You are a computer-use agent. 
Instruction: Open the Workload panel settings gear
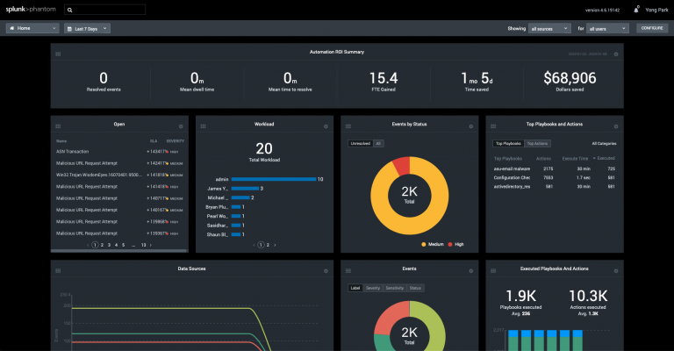click(326, 126)
